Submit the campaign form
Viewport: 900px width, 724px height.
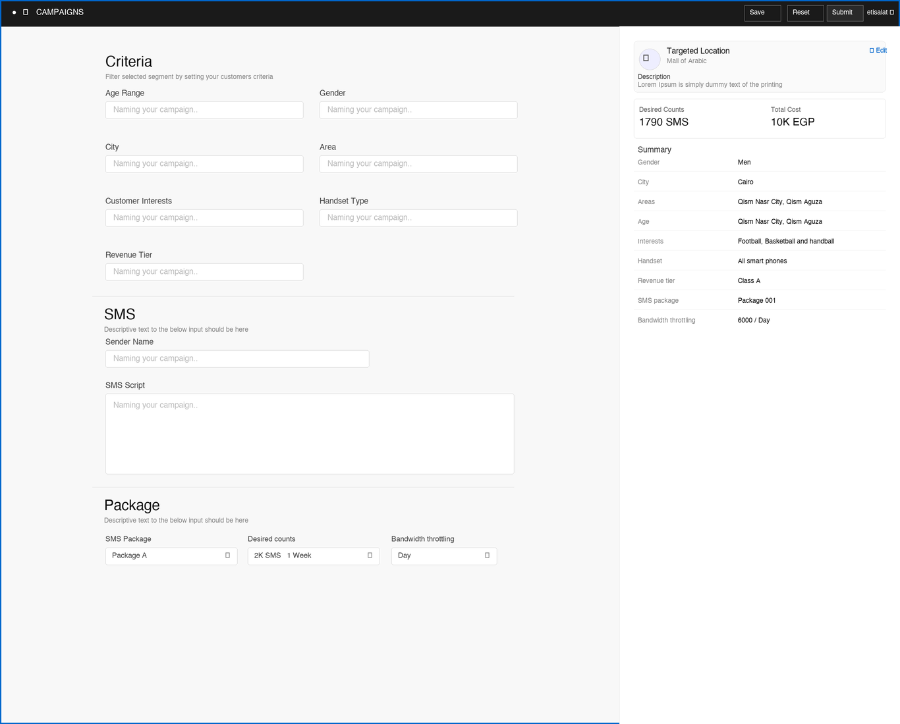(844, 13)
